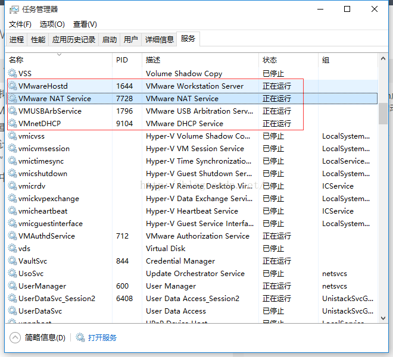The width and height of the screenshot is (393, 357).
Task: Click the vmicvmsession gear icon
Action: coord(13,148)
